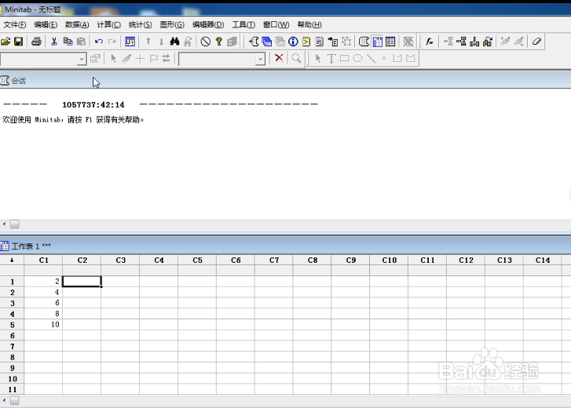Open the 文件(F) menu
The height and width of the screenshot is (408, 571).
click(15, 25)
